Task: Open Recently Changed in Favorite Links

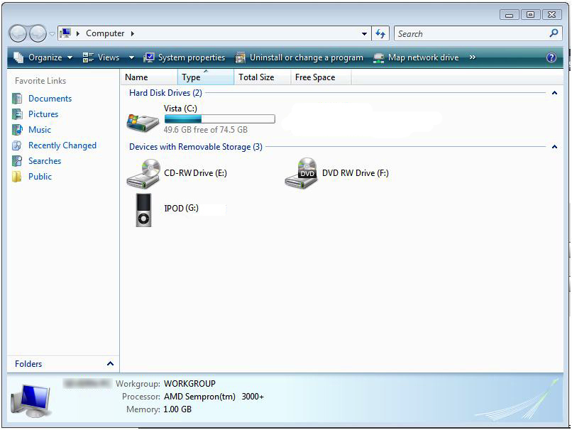Action: coord(62,145)
